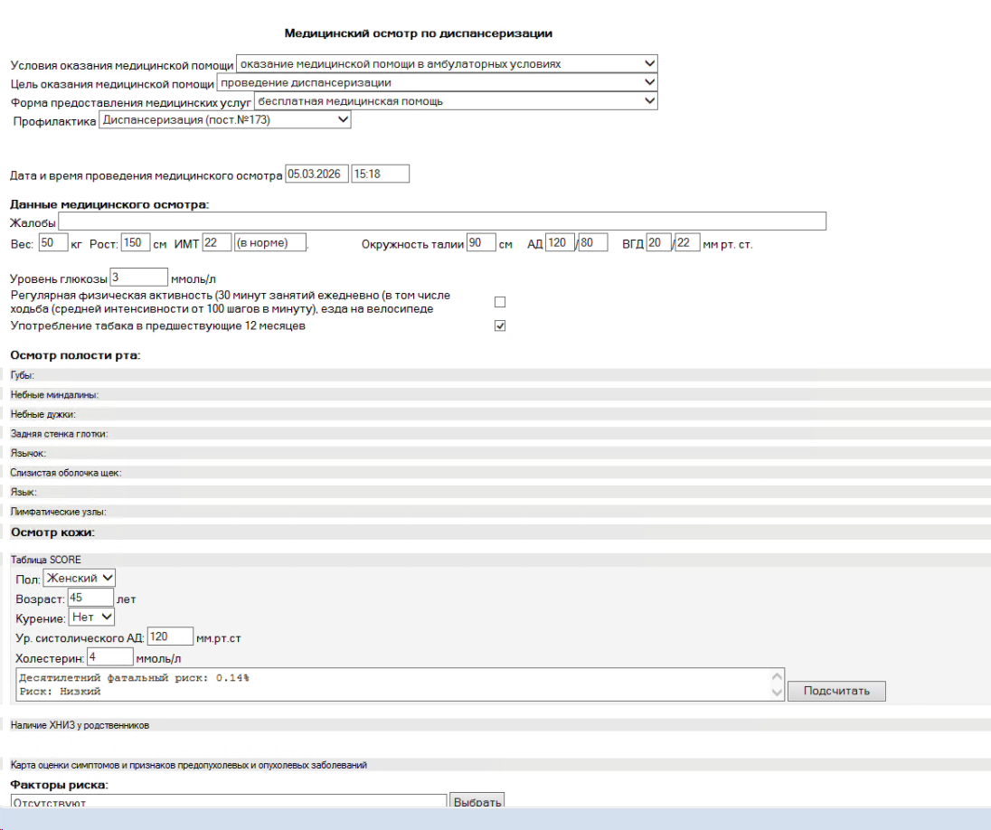Focus the 'Вес' weight input field
Screen dimensions: 991x830
click(53, 243)
